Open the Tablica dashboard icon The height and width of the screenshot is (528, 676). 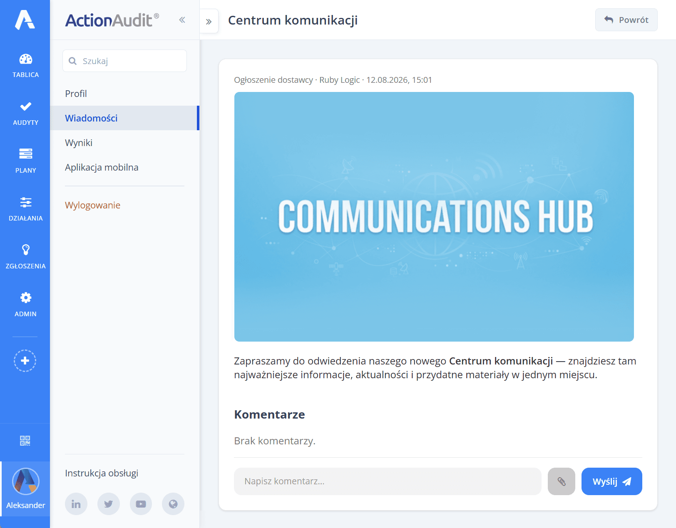(x=25, y=59)
